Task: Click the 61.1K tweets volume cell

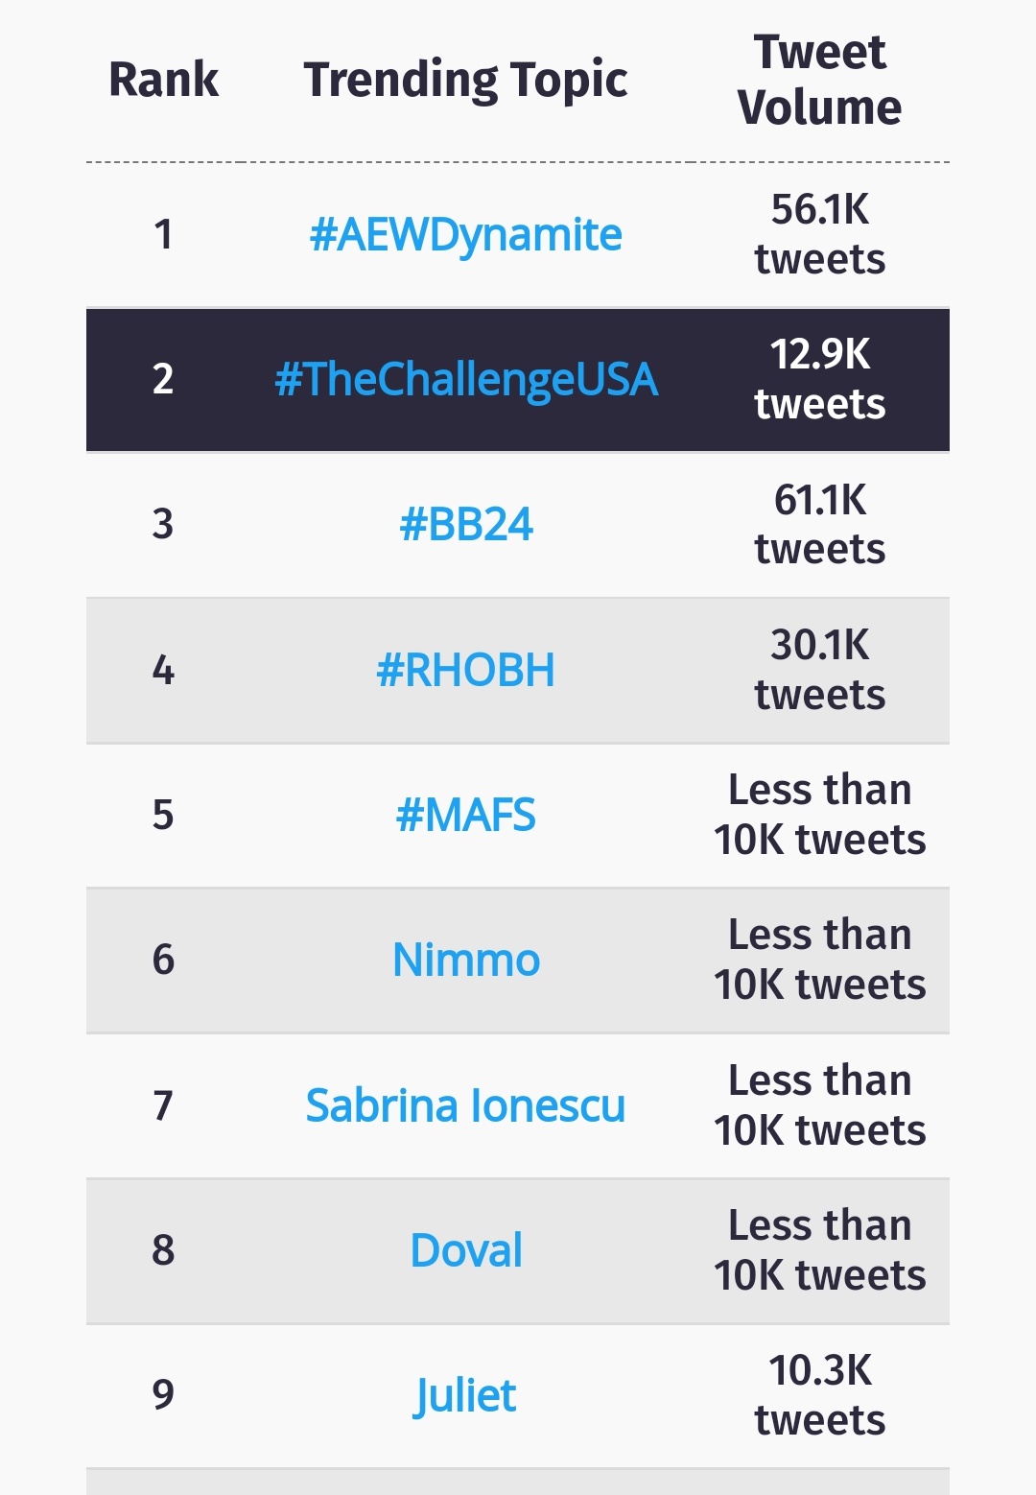Action: [819, 525]
